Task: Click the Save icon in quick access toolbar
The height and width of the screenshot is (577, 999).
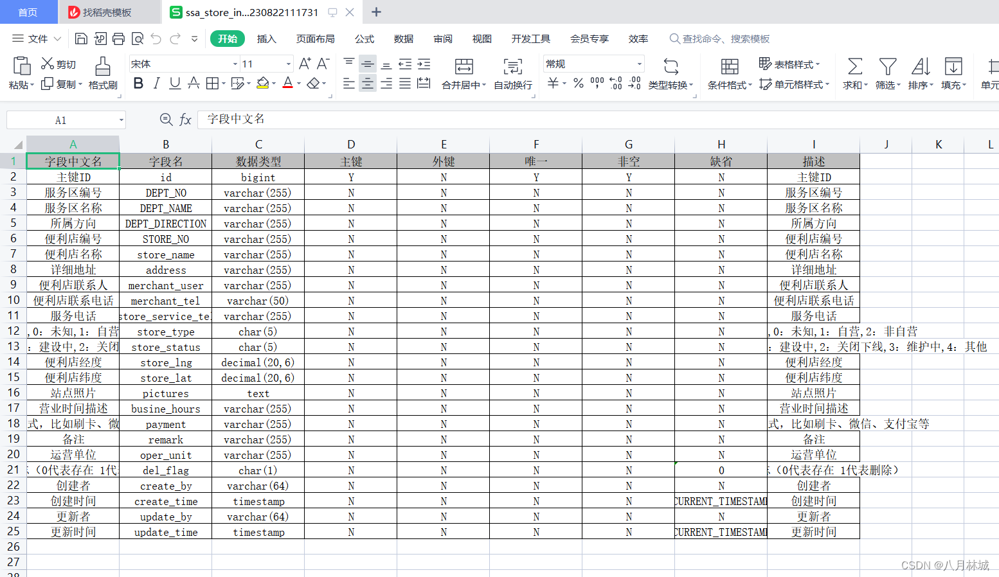Action: [x=81, y=39]
